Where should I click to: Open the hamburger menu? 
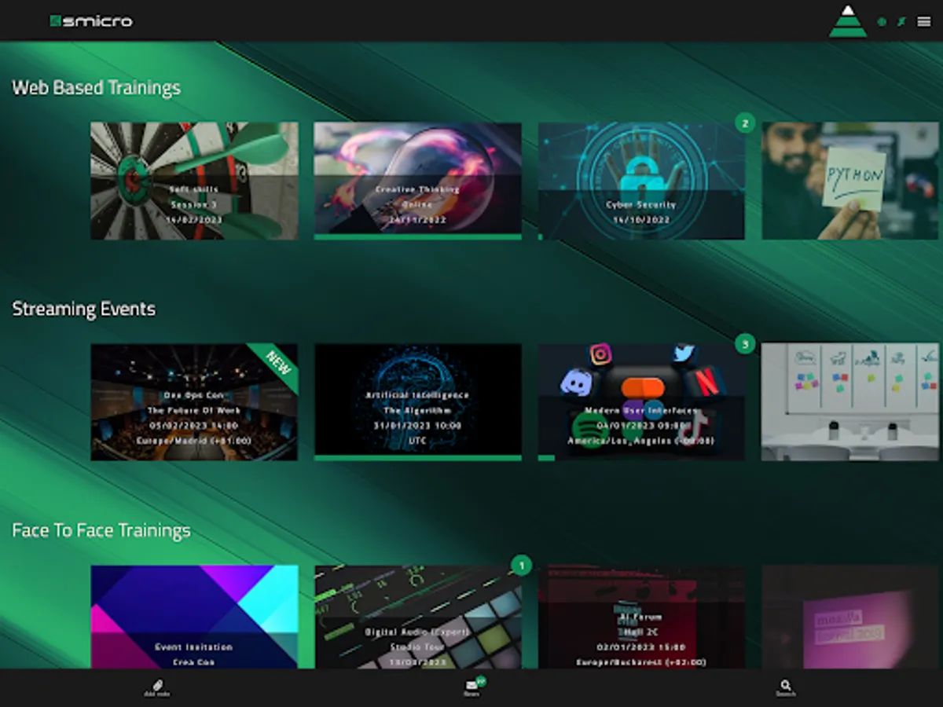pyautogui.click(x=924, y=22)
